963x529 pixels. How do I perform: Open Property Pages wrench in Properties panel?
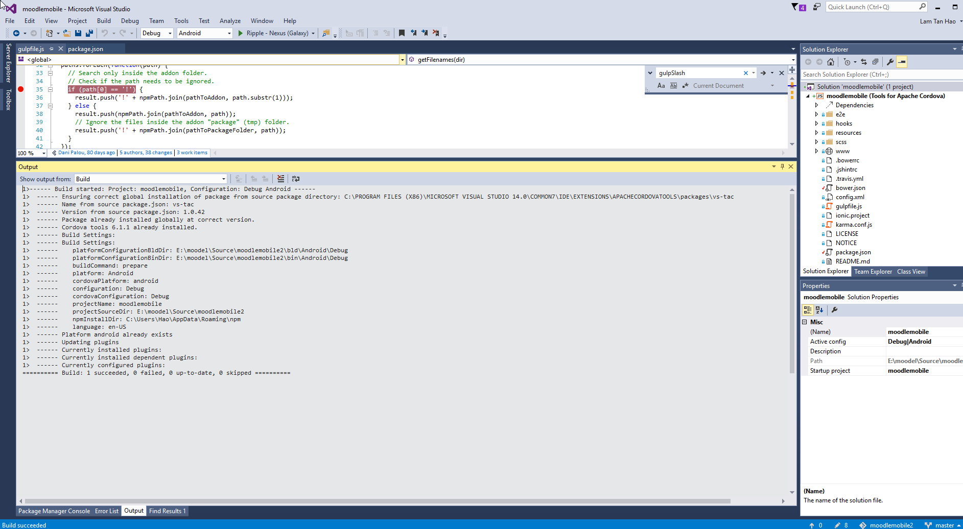(835, 309)
